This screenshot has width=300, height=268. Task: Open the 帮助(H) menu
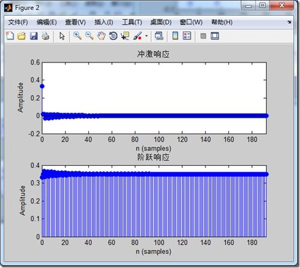pyautogui.click(x=222, y=22)
